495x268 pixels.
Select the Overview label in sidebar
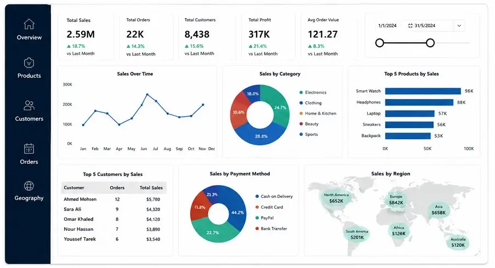click(29, 37)
